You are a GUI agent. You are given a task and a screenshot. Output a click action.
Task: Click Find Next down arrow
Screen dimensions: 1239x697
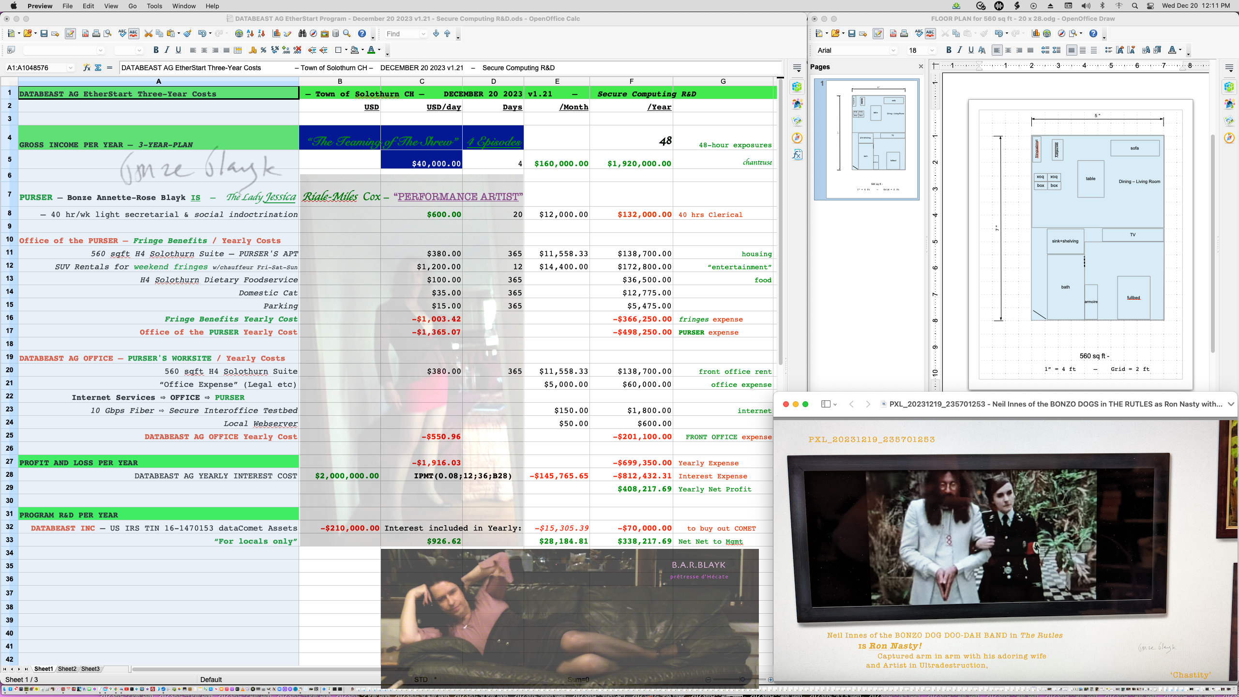[x=436, y=33]
